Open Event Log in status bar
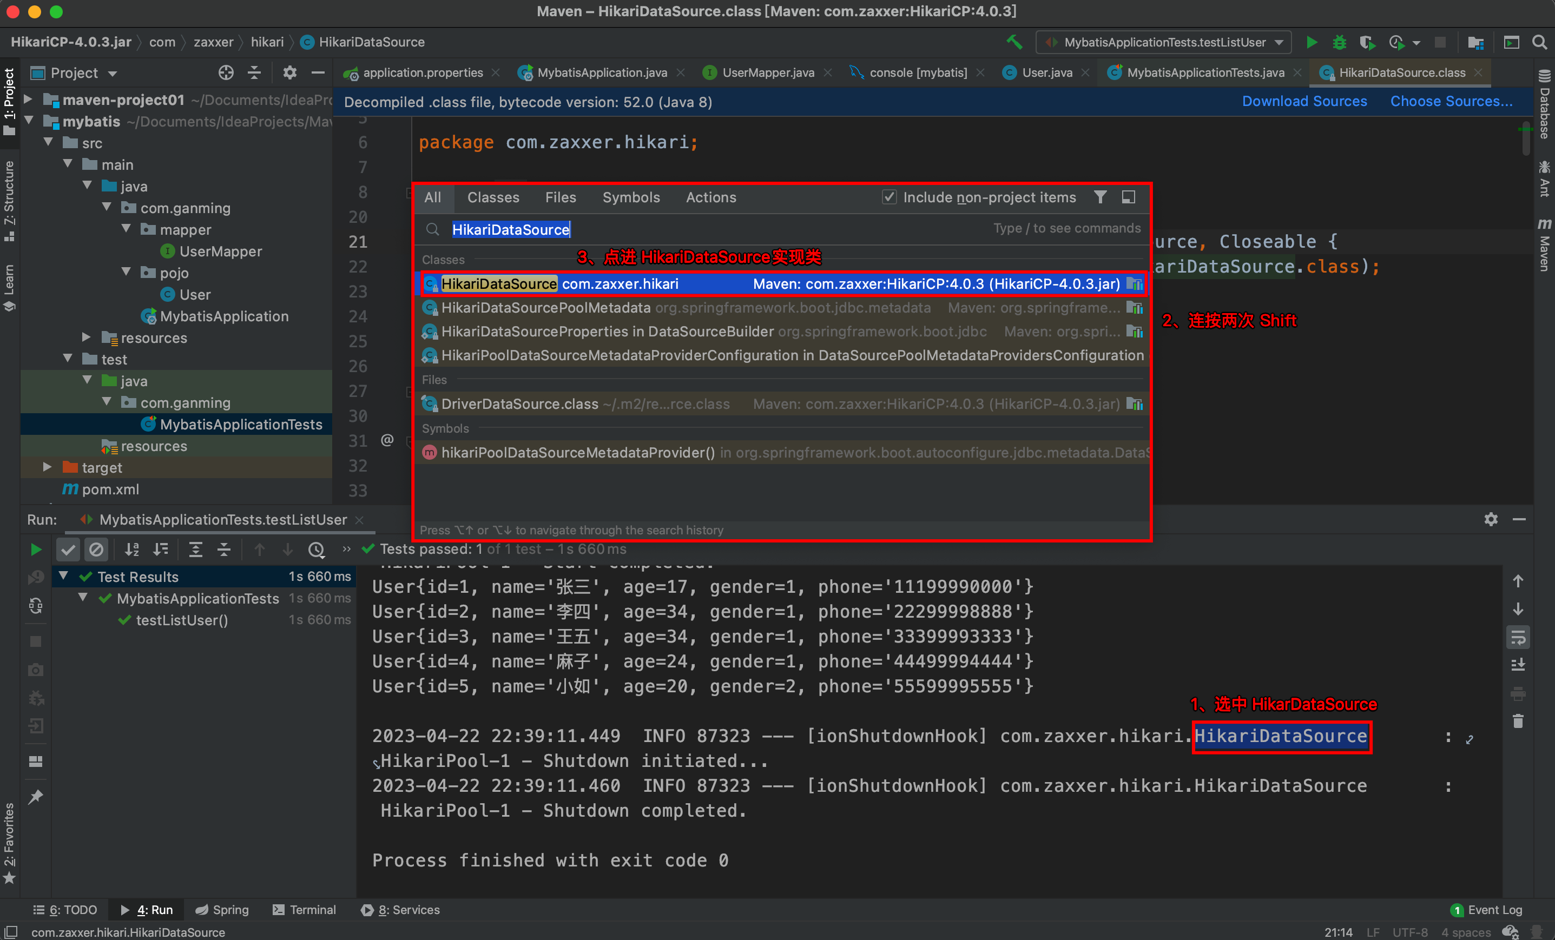The width and height of the screenshot is (1555, 940). pyautogui.click(x=1486, y=909)
